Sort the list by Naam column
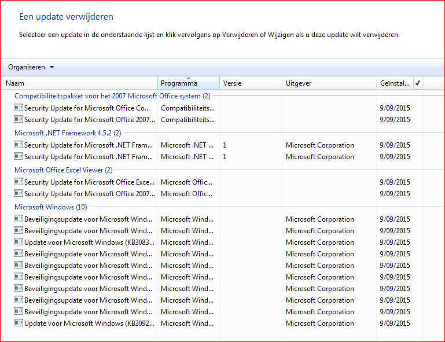 pyautogui.click(x=80, y=83)
